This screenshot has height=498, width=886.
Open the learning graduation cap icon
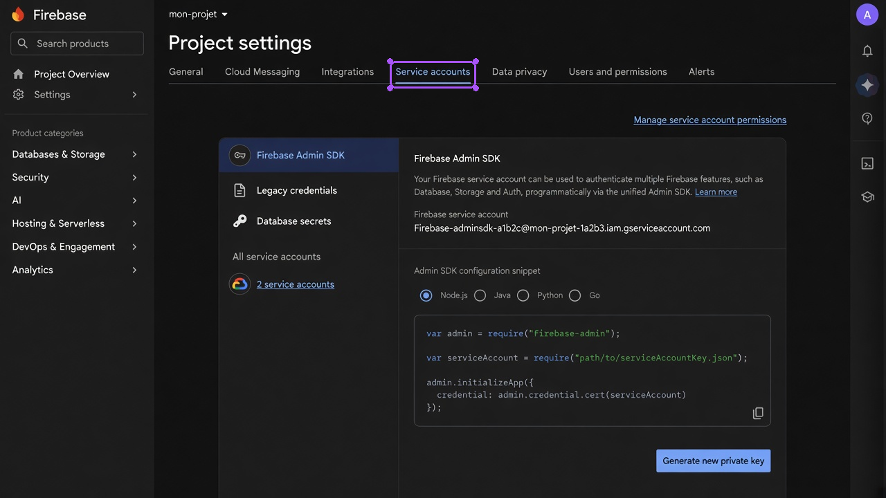[867, 197]
